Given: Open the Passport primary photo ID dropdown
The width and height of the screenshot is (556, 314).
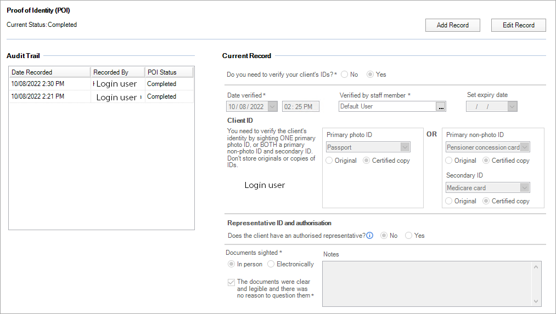Looking at the screenshot, I should 405,147.
